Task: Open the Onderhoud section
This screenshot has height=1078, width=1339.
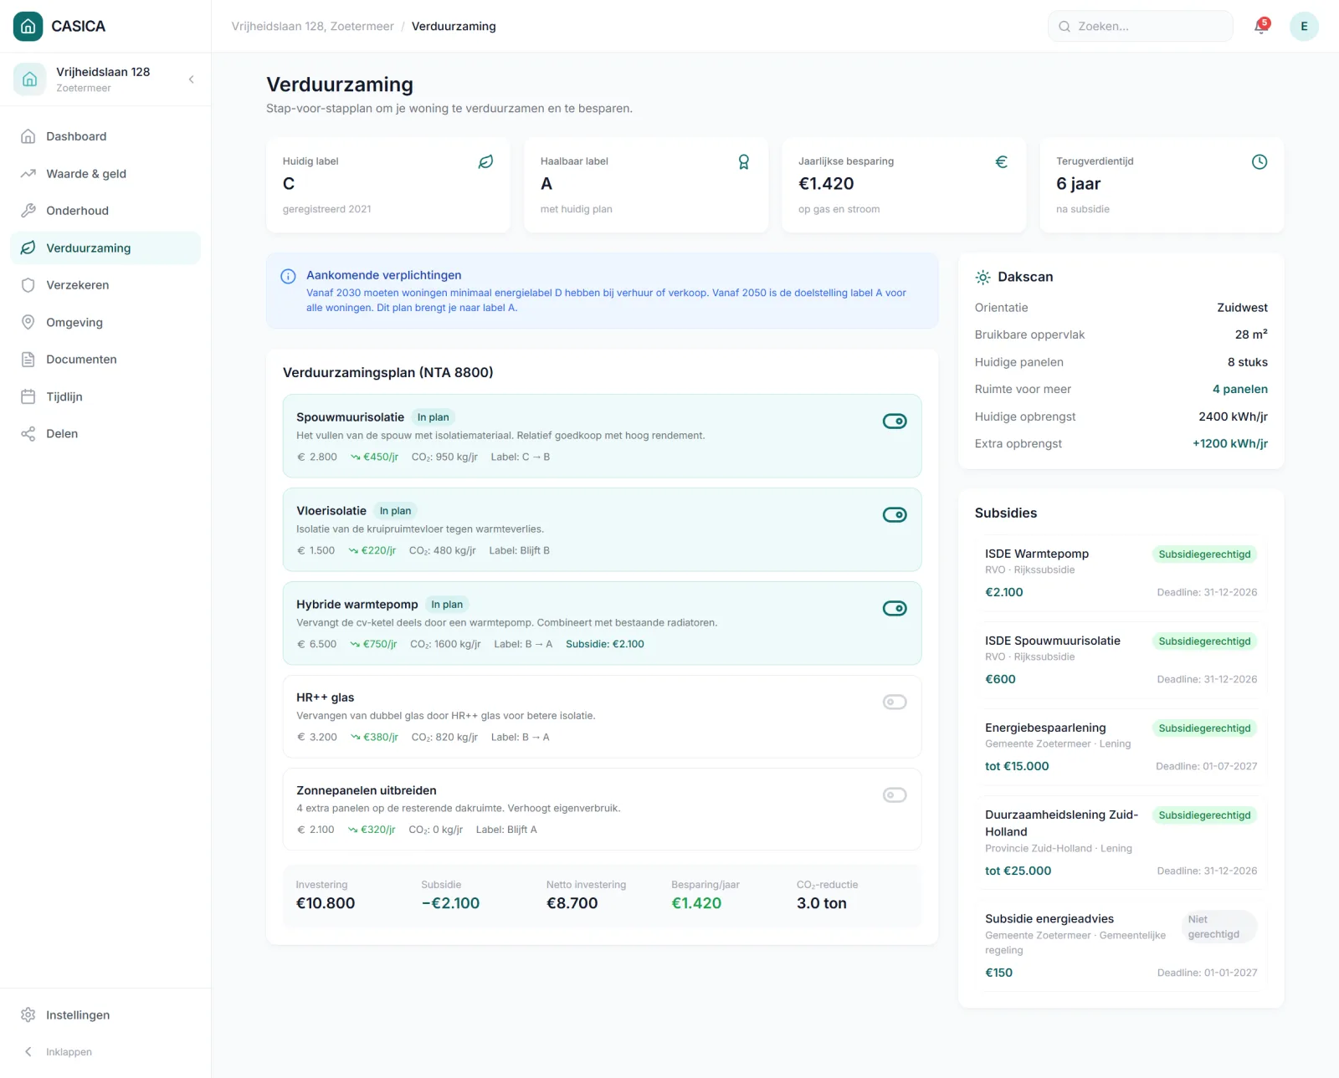Action: click(105, 211)
